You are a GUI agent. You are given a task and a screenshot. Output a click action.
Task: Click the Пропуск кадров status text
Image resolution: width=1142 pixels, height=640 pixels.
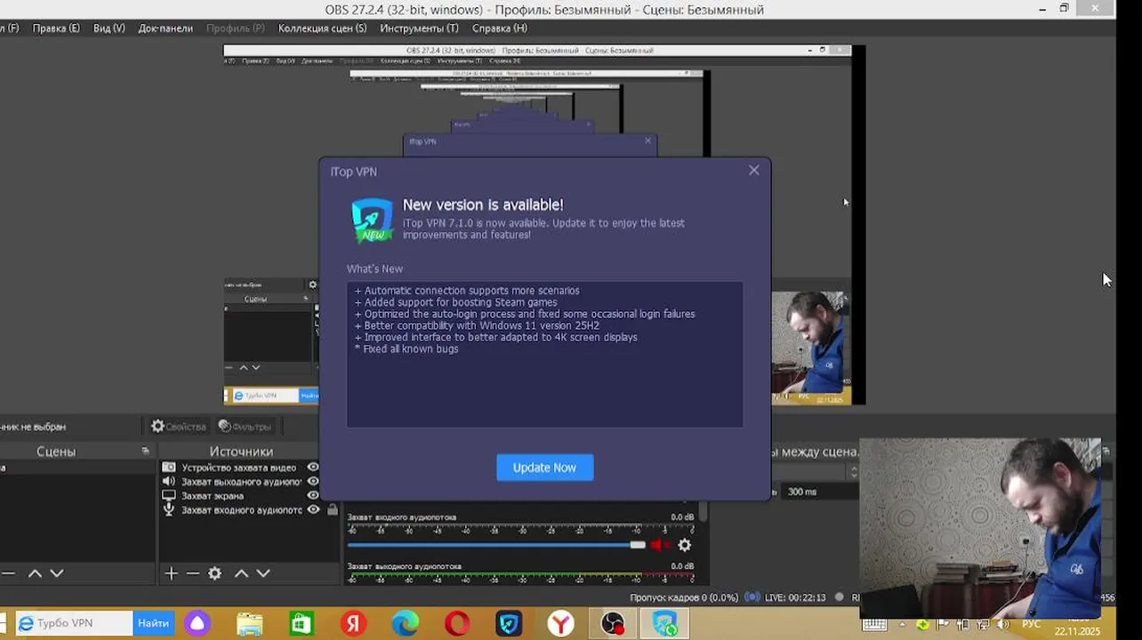click(x=684, y=597)
